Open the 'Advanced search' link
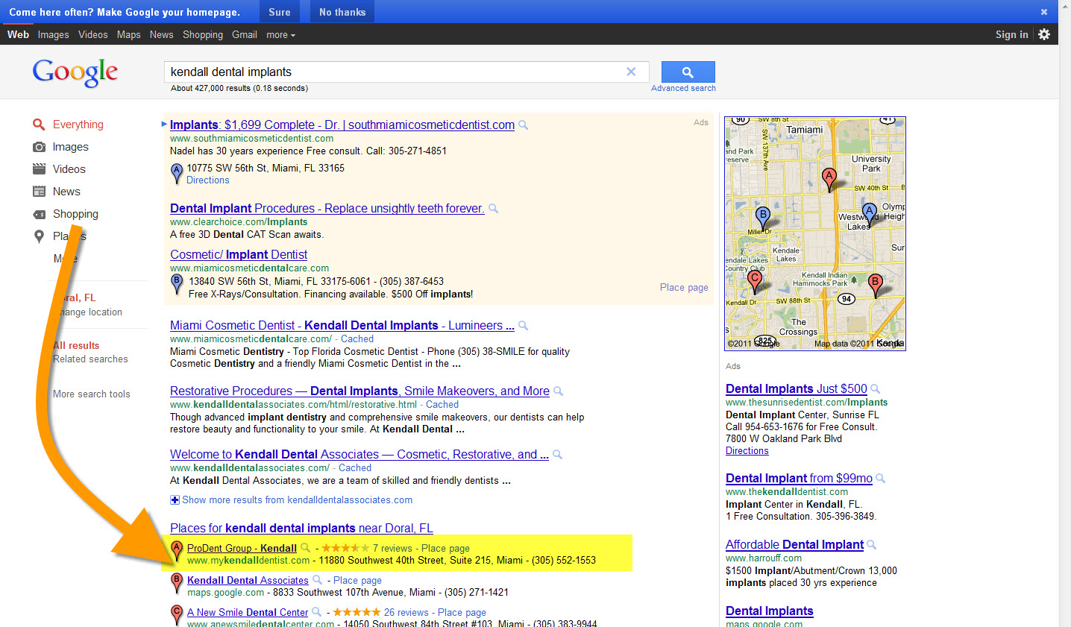This screenshot has width=1071, height=627. tap(683, 89)
